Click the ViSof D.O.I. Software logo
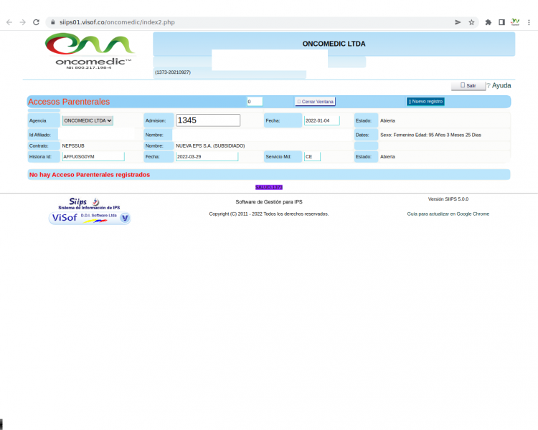 click(90, 218)
